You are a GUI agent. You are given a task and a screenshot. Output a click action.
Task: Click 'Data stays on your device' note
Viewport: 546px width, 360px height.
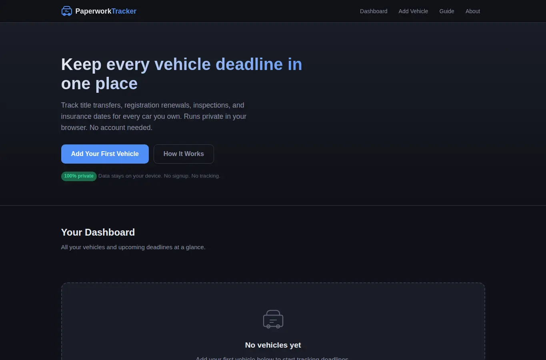pyautogui.click(x=159, y=176)
